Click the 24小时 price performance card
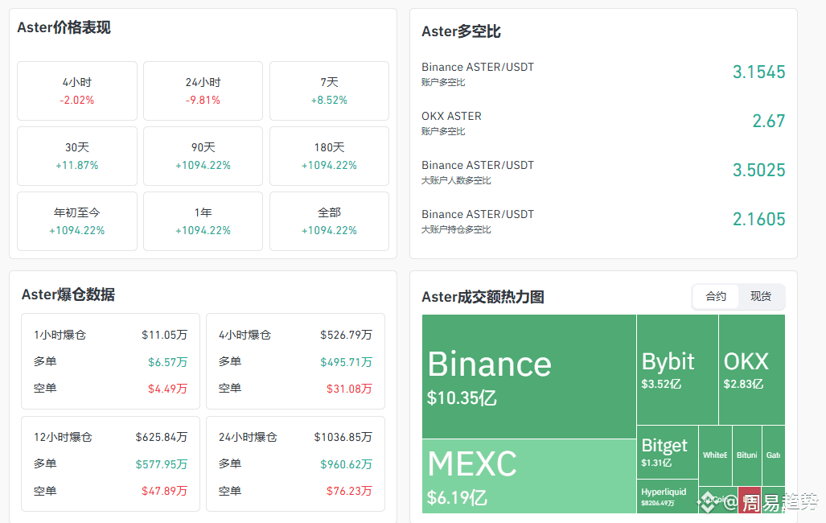The width and height of the screenshot is (826, 523). (x=203, y=91)
